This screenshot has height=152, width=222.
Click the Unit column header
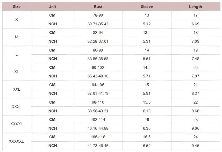pos(52,7)
